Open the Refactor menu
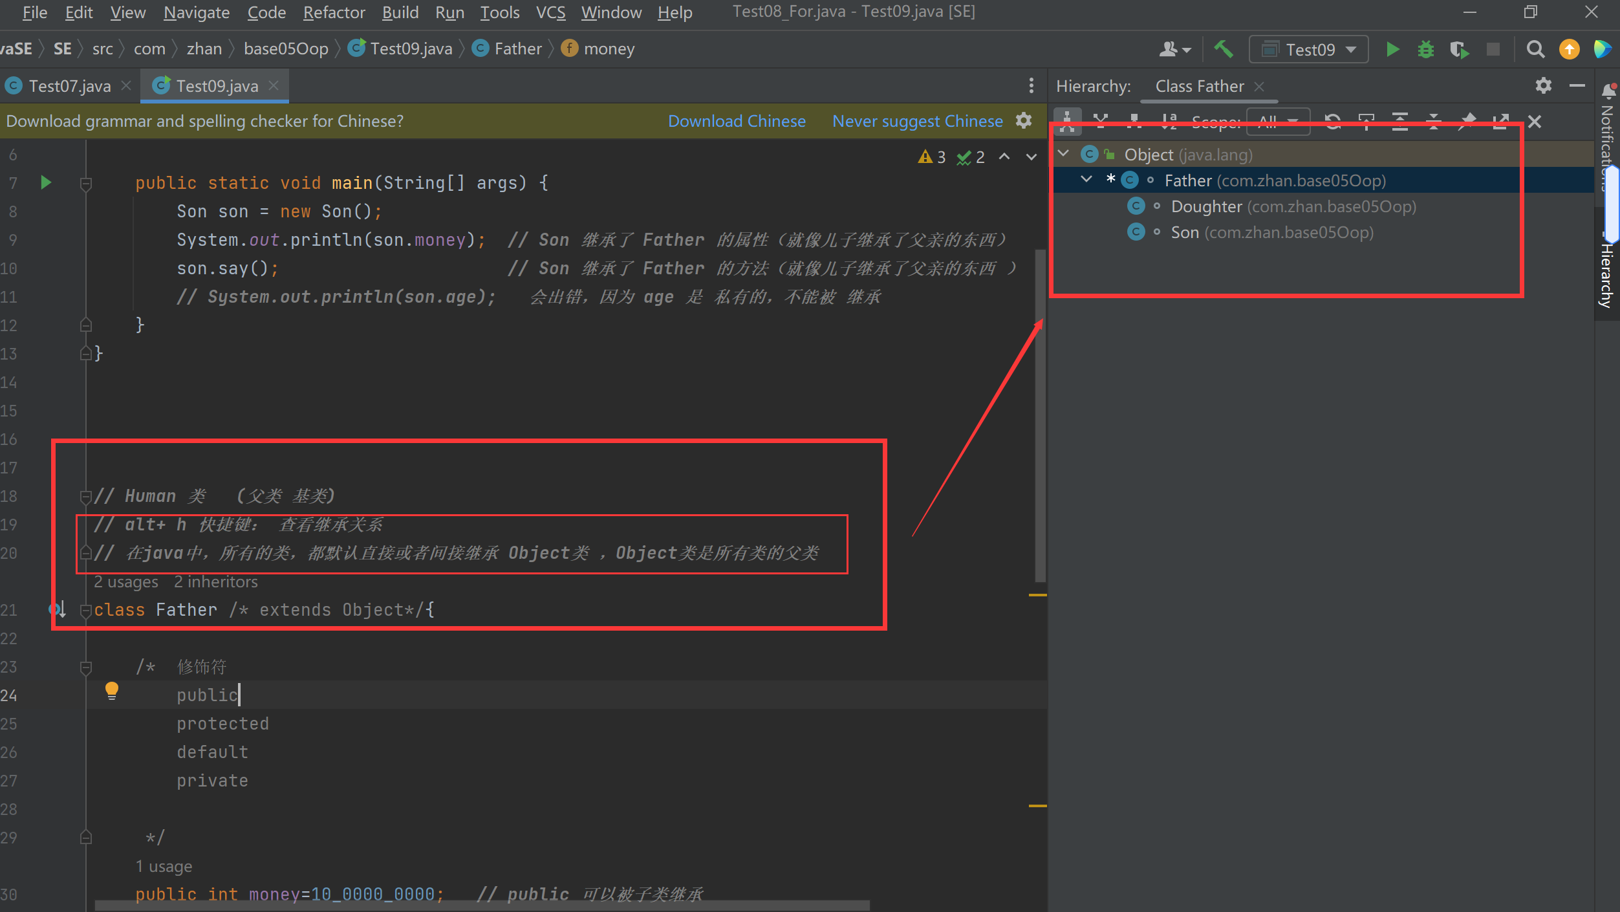 tap(334, 12)
